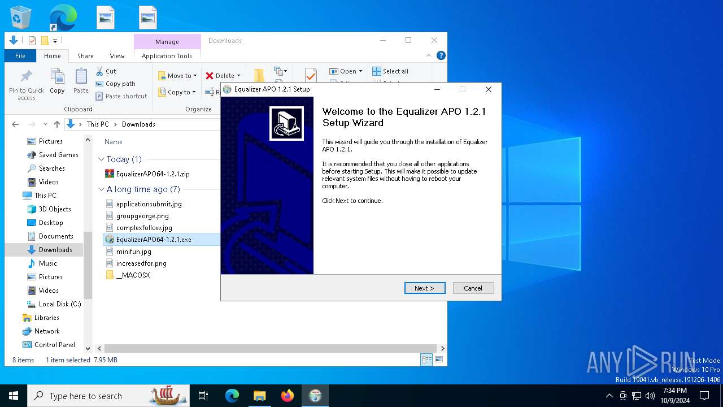The width and height of the screenshot is (723, 407).
Task: Show hidden tray icons chevron
Action: coord(609,396)
